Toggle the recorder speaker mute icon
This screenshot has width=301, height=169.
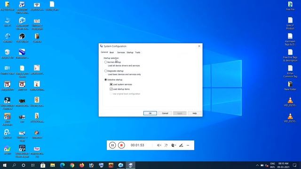(x=159, y=146)
